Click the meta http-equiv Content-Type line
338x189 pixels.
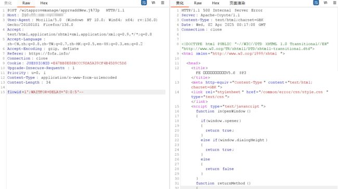252,83
